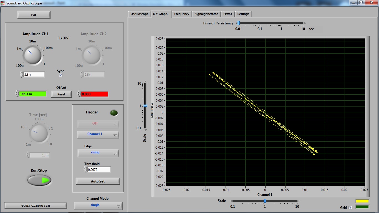Click the Trigger indicator LED
The width and height of the screenshot is (379, 213).
[114, 113]
